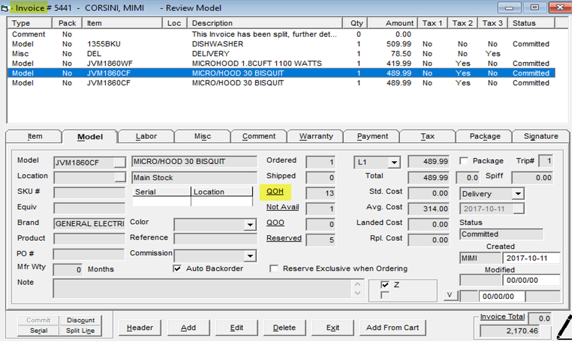Select the split invoice Comment row

click(x=281, y=34)
